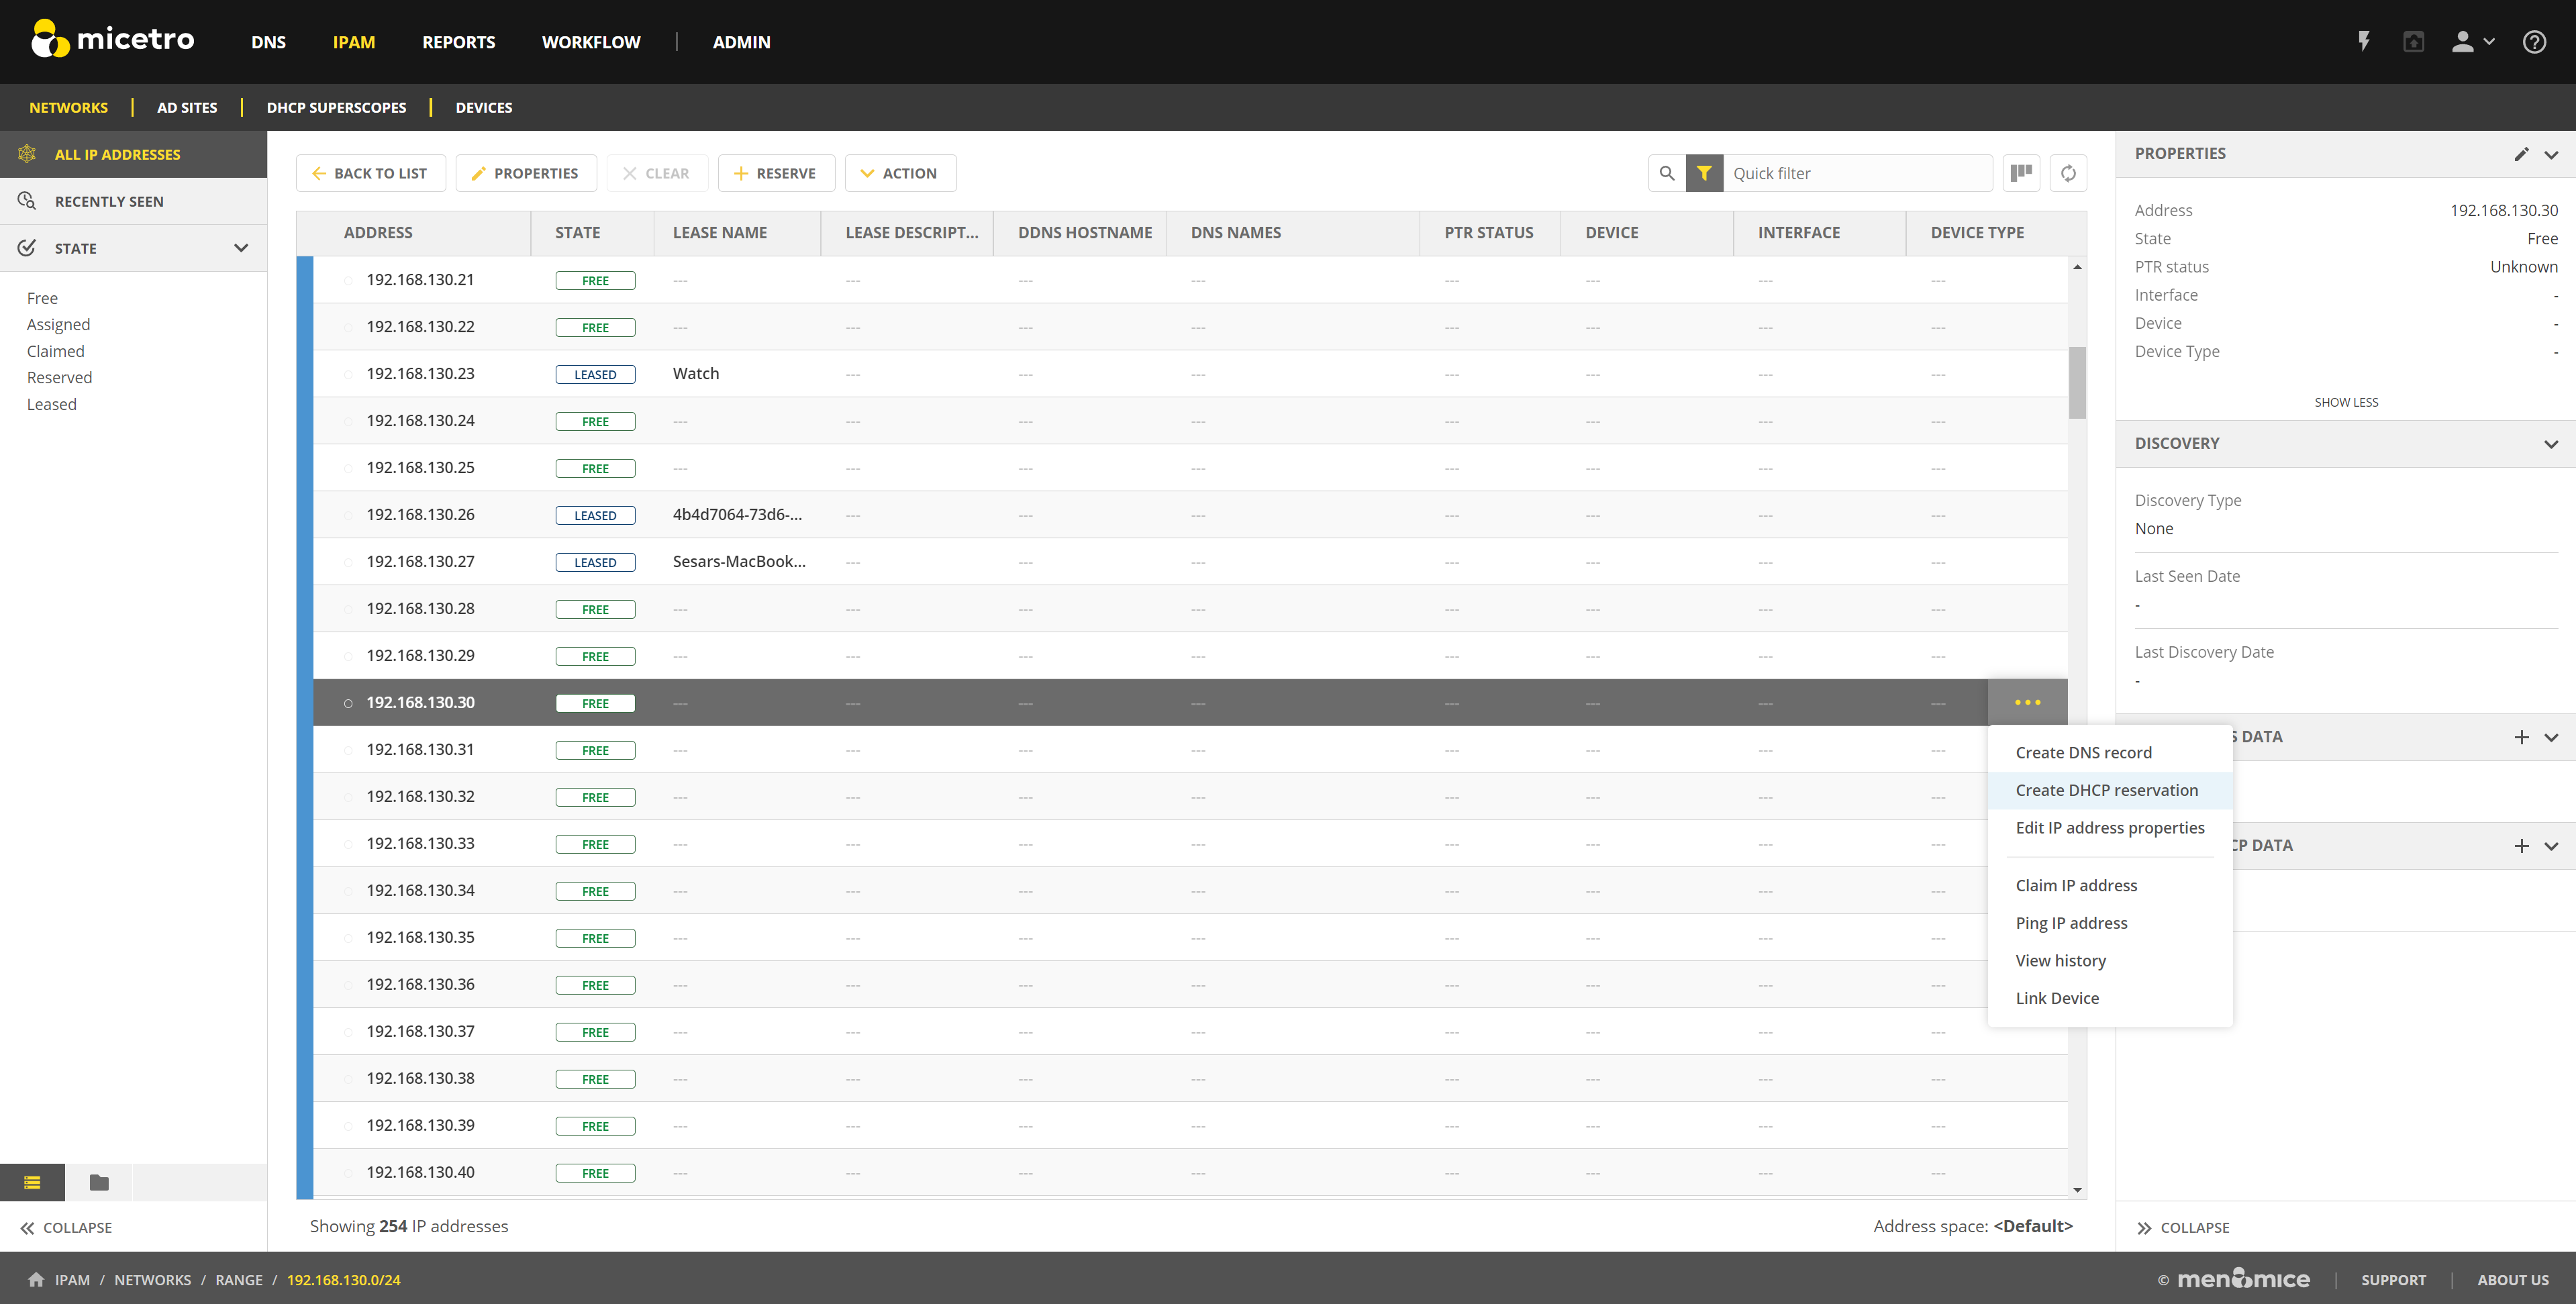Click the refresh list icon
Image resolution: width=2576 pixels, height=1304 pixels.
click(2068, 173)
